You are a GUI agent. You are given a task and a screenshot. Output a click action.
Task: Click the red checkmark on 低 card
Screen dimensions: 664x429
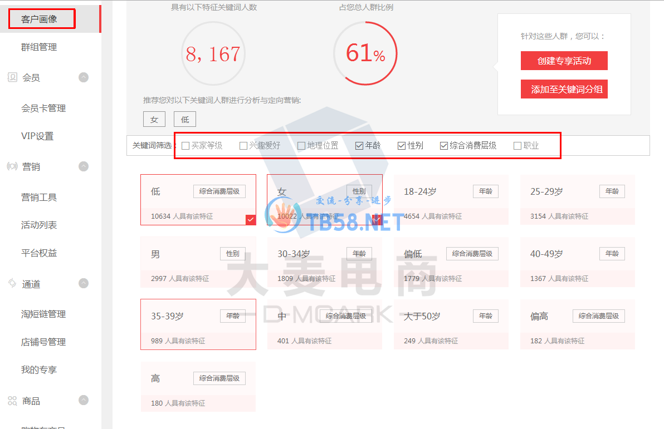click(x=251, y=220)
